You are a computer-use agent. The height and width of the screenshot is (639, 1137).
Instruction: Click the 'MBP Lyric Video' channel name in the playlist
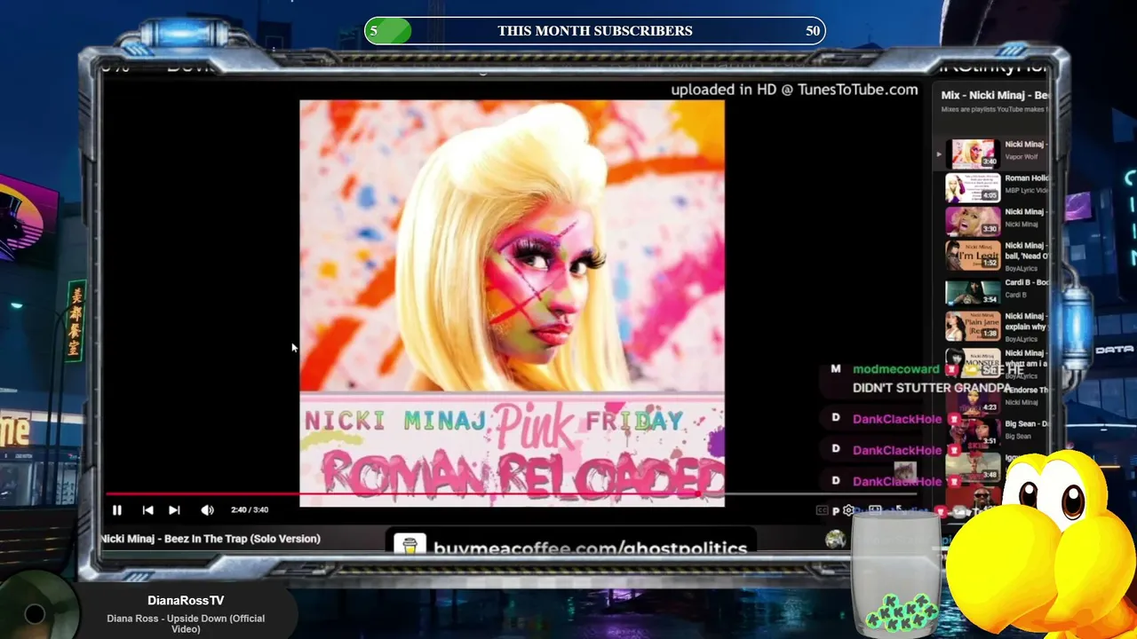coord(1026,191)
